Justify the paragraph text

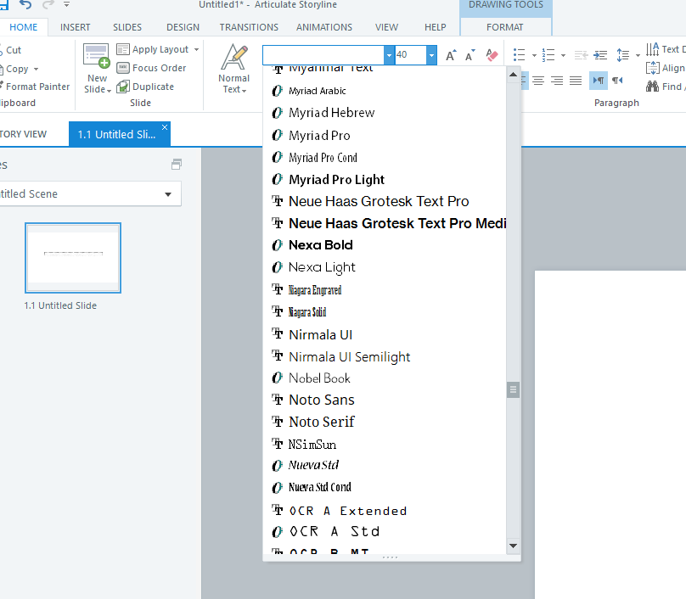tap(576, 81)
